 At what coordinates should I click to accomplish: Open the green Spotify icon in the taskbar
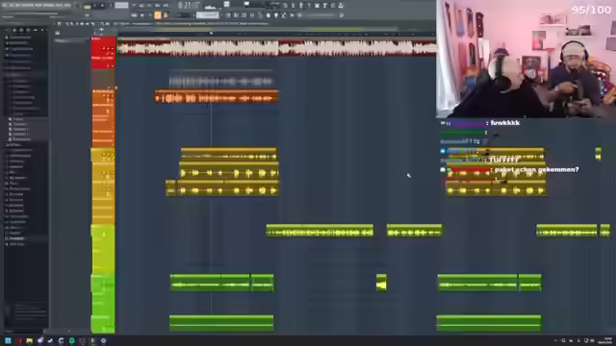tap(72, 341)
